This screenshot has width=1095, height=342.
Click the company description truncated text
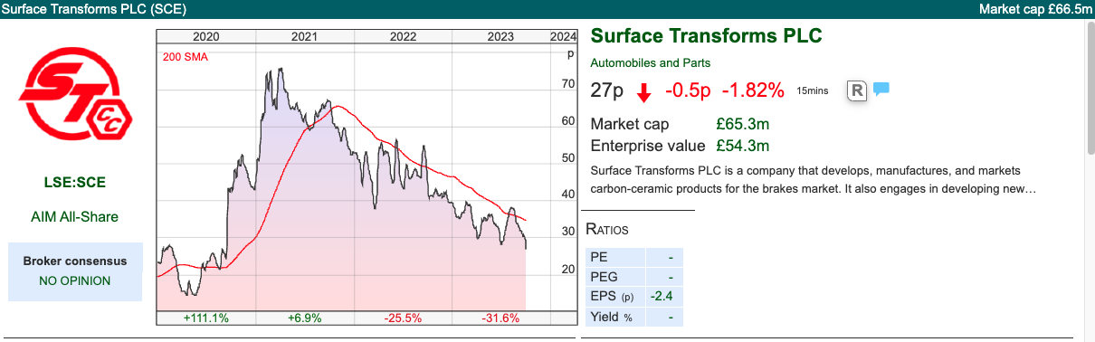(x=813, y=180)
